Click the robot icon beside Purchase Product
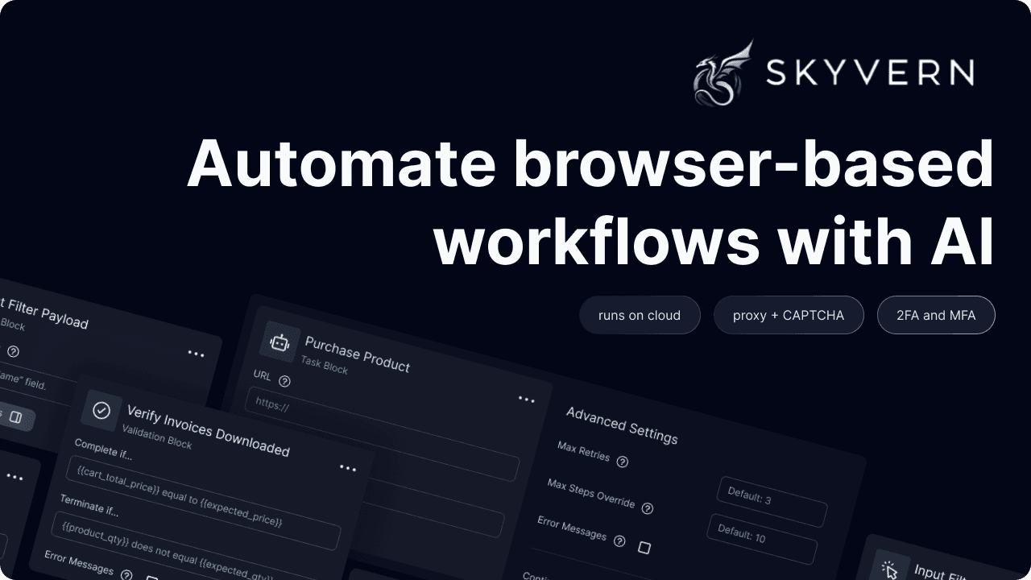This screenshot has width=1031, height=580. (279, 342)
